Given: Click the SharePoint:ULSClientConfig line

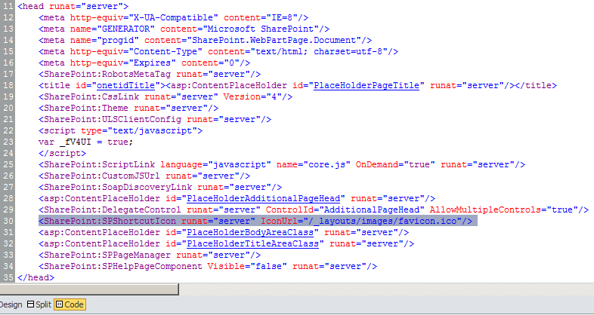Looking at the screenshot, I should pyautogui.click(x=155, y=119).
